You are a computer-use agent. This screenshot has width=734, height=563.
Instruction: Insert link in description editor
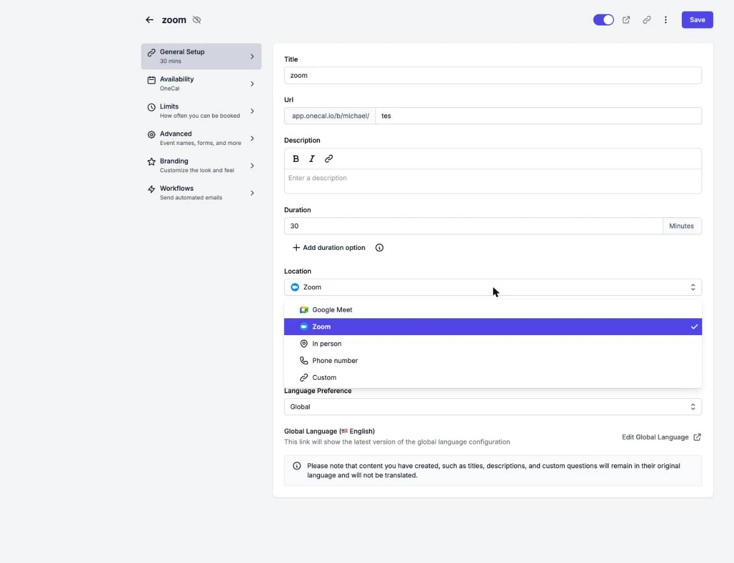(329, 159)
